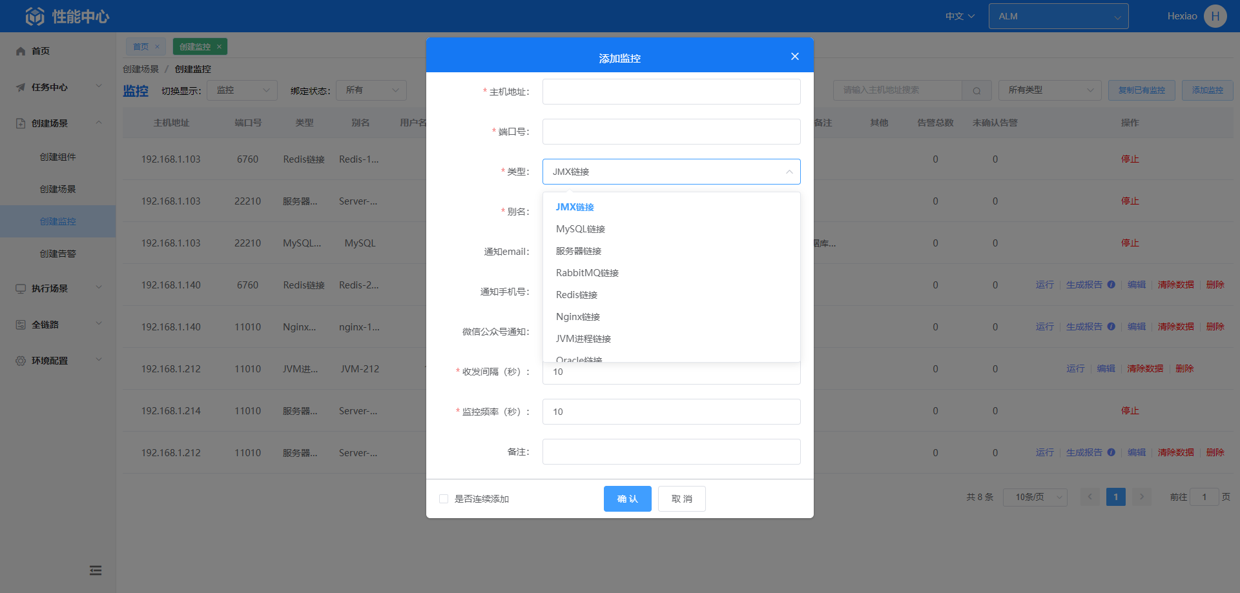Screen dimensions: 1240x593
Task: Click the sidebar collapse menu icon
Action: 96,570
